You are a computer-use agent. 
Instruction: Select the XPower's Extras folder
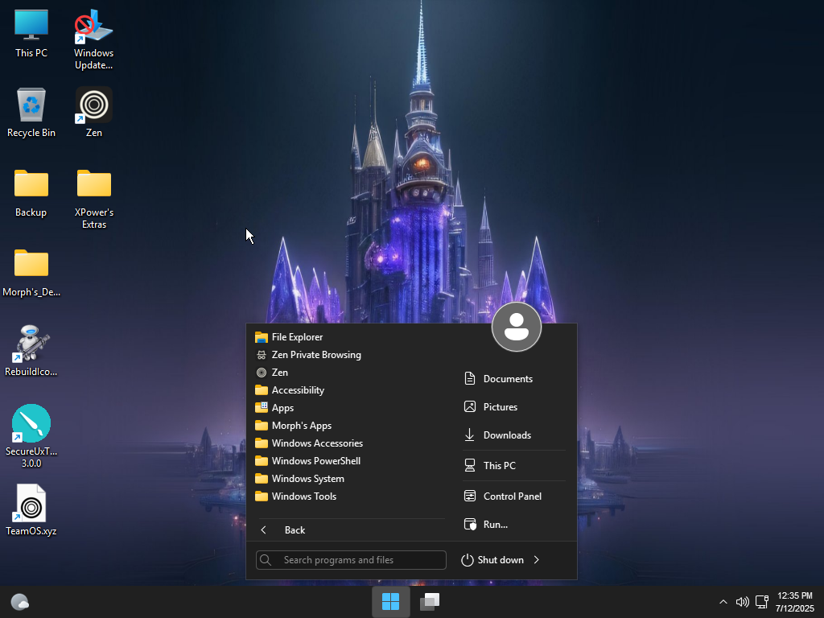pos(93,199)
